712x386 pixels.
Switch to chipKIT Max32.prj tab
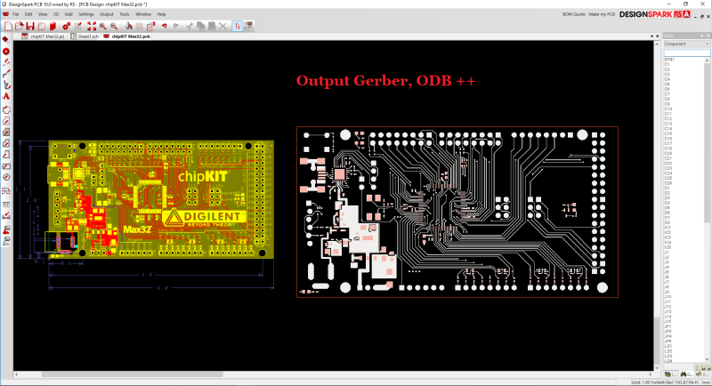pyautogui.click(x=44, y=36)
